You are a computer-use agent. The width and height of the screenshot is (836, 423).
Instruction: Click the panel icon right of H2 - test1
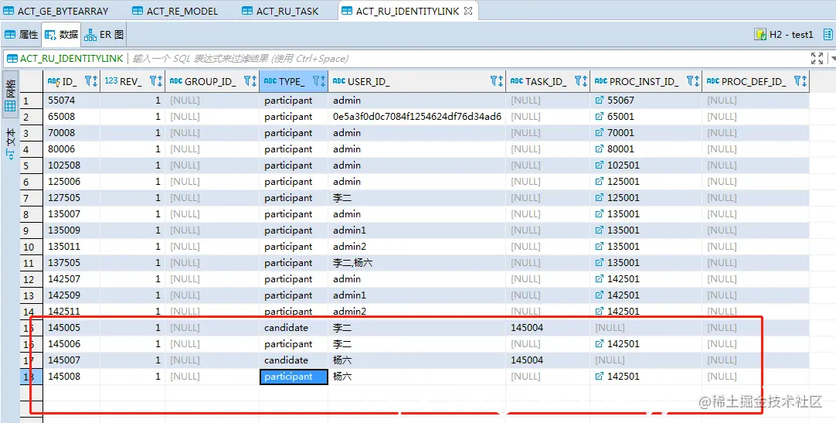tap(828, 35)
